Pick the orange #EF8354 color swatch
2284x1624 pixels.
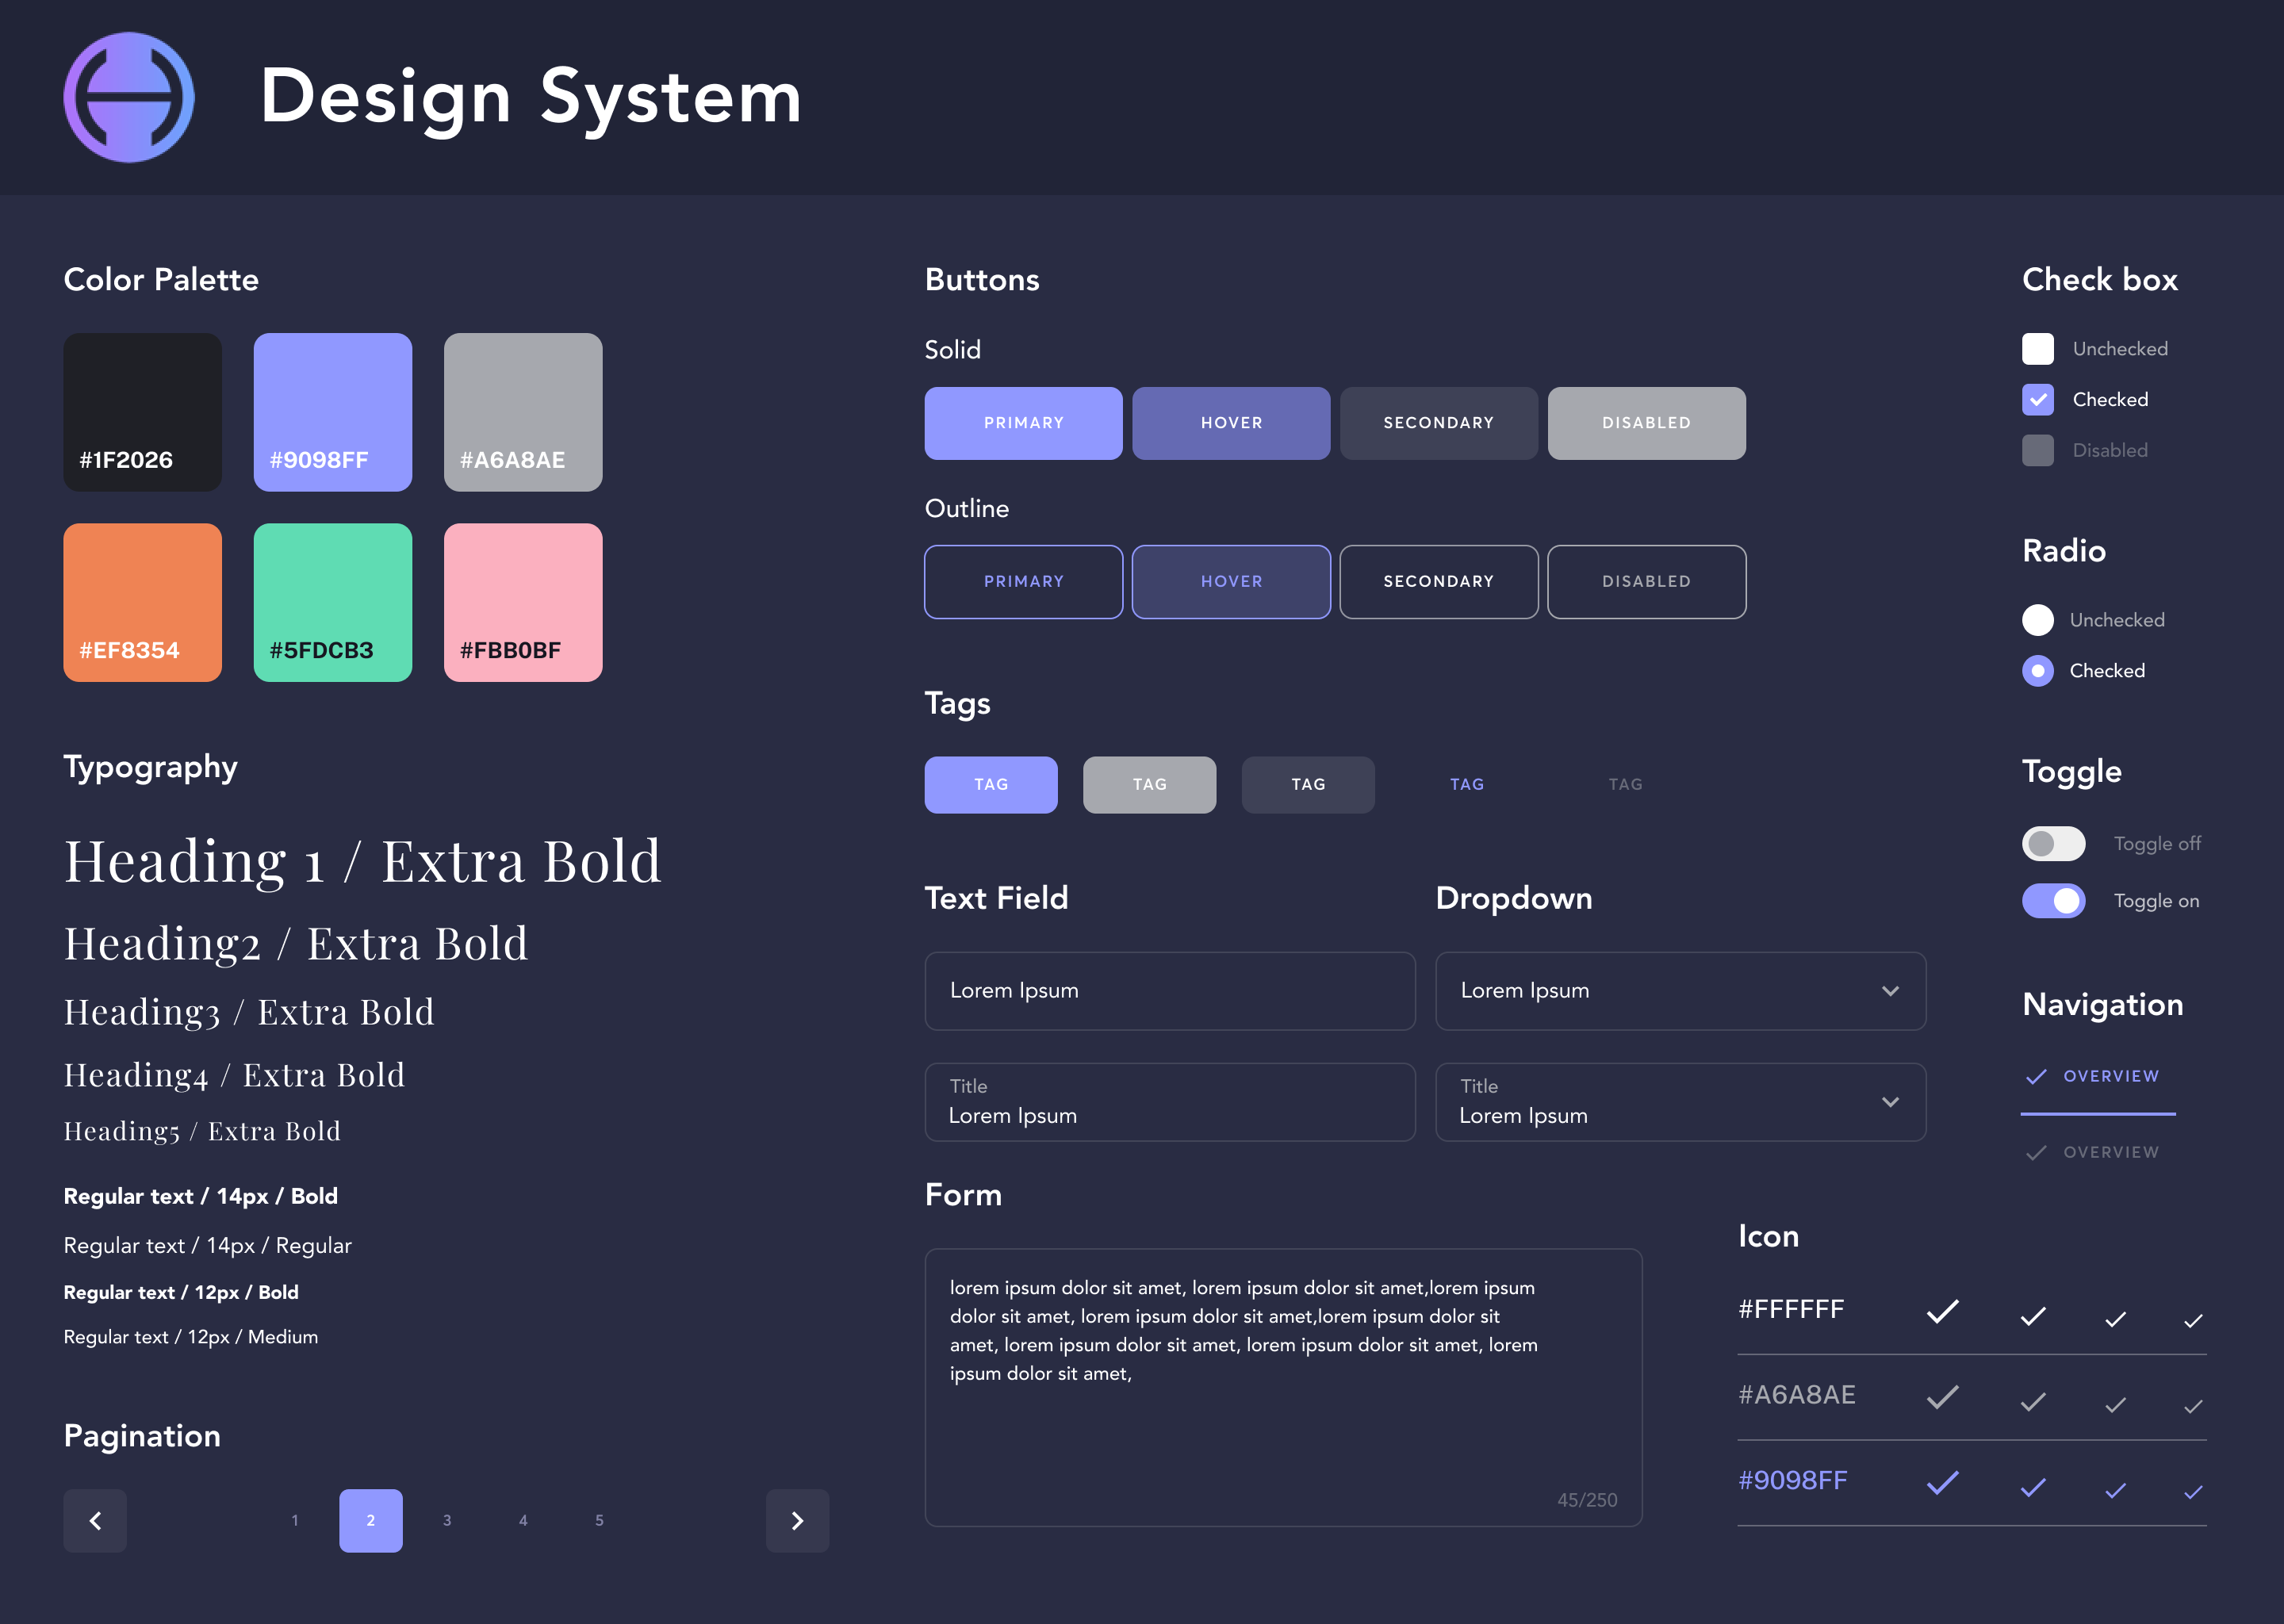point(142,602)
